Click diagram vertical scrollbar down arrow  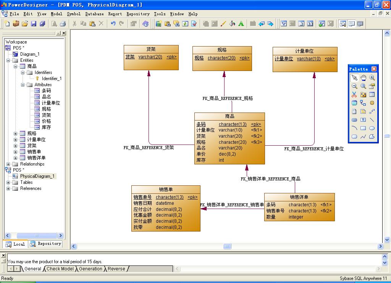(x=387, y=240)
